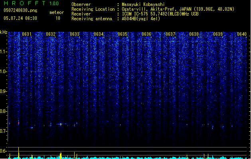Click the 1.0 frequency axis label
This screenshot has height=159, width=251.
[x=4, y=72]
